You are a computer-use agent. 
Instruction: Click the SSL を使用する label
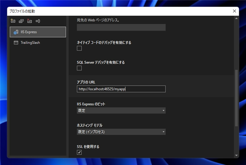88,147
